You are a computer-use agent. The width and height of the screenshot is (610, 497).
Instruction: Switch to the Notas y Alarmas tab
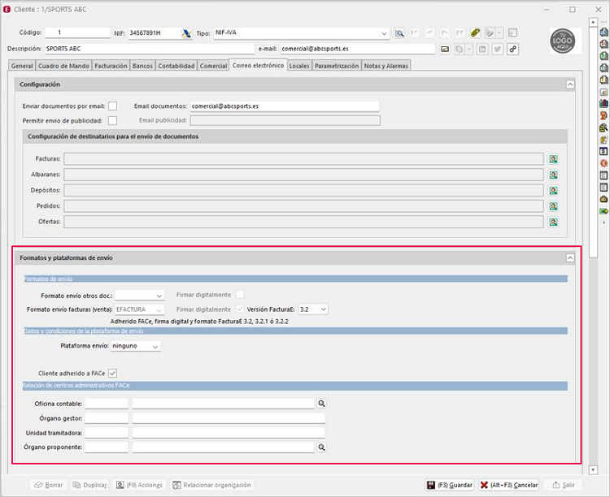tap(386, 66)
